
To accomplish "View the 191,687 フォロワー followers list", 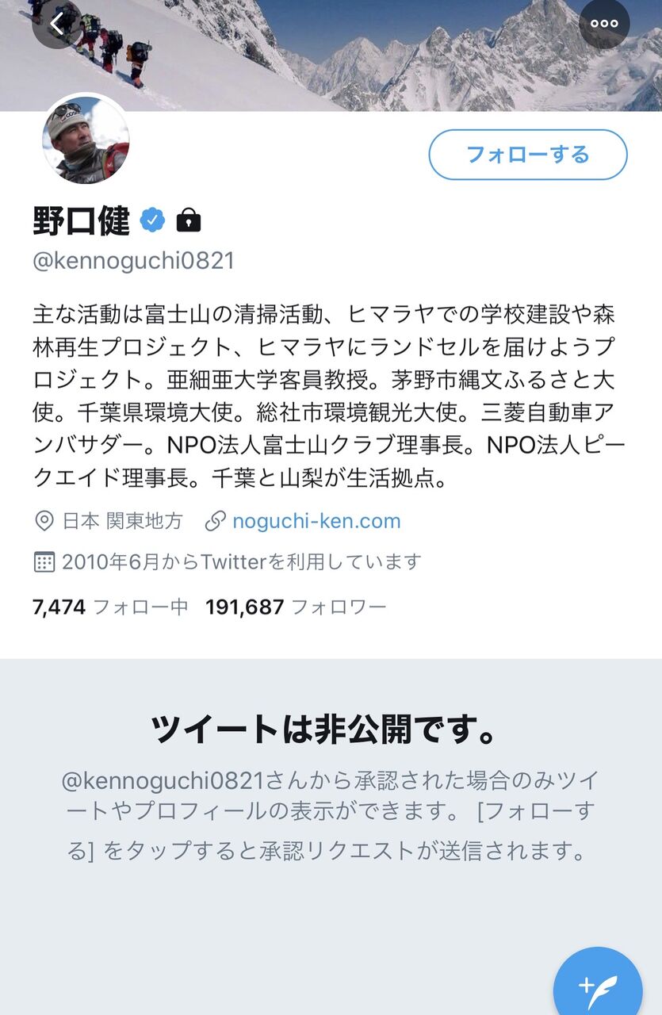I will click(296, 607).
